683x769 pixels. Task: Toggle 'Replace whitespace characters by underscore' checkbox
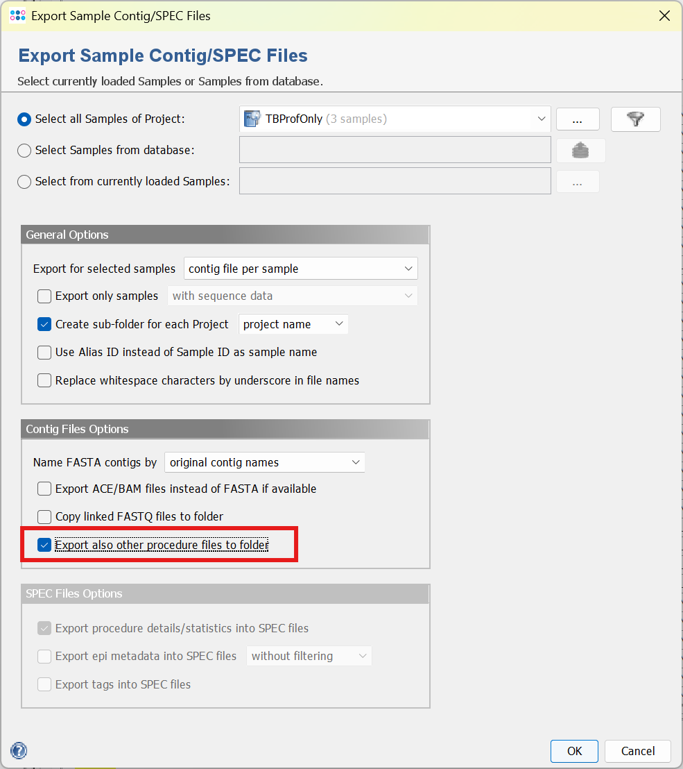click(44, 380)
